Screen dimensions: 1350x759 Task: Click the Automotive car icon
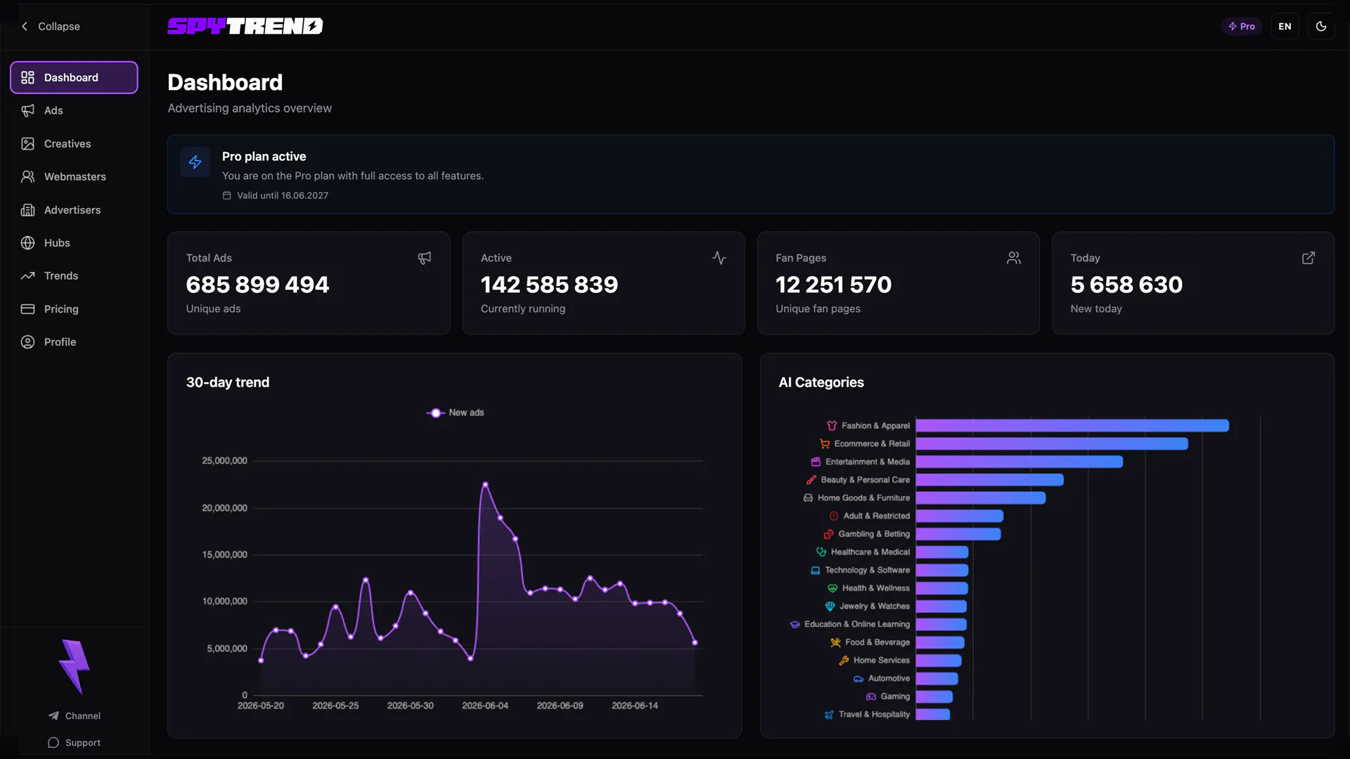click(x=859, y=678)
